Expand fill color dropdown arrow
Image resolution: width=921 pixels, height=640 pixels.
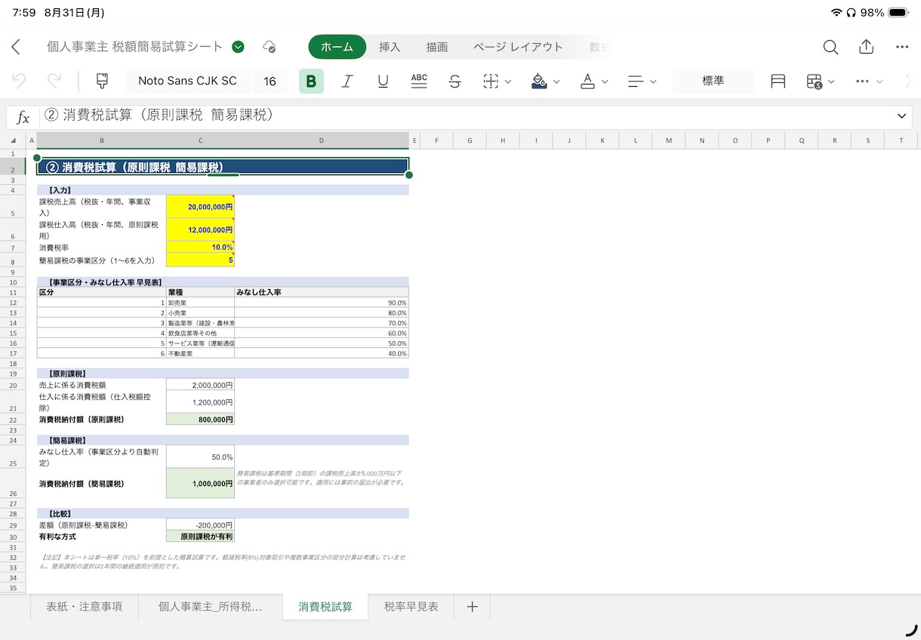point(556,82)
